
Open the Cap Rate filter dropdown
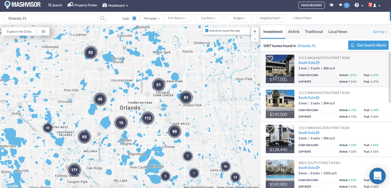pos(208,18)
